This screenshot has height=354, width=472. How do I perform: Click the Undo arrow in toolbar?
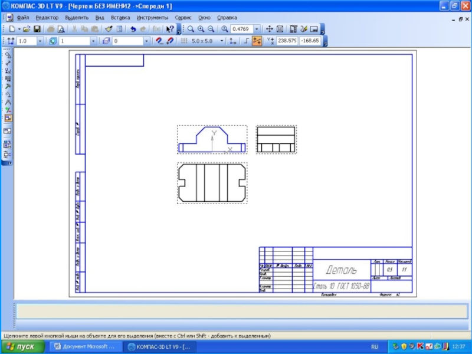point(133,29)
